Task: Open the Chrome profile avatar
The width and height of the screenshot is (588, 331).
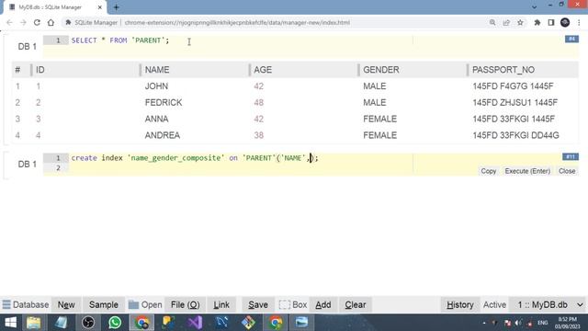Action: coord(565,22)
